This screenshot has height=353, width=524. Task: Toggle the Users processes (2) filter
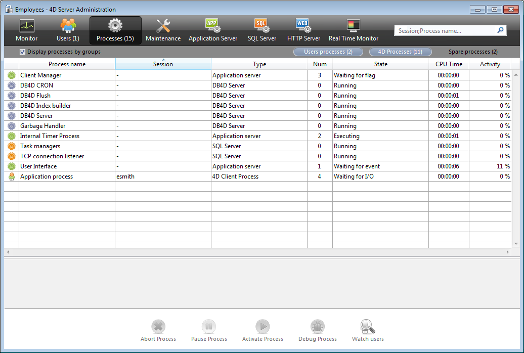click(x=328, y=52)
